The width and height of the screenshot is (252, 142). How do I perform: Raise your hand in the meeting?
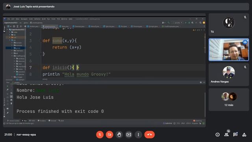(x=119, y=135)
